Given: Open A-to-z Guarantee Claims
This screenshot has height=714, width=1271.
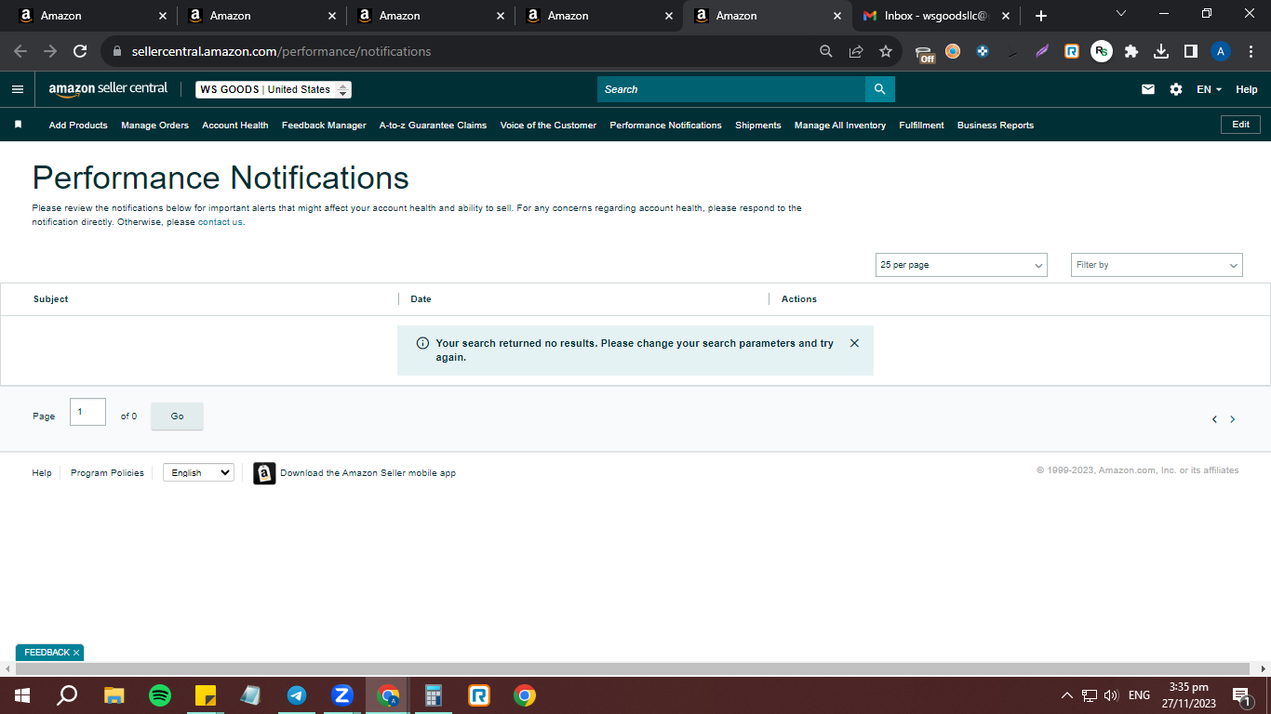Looking at the screenshot, I should (x=433, y=125).
